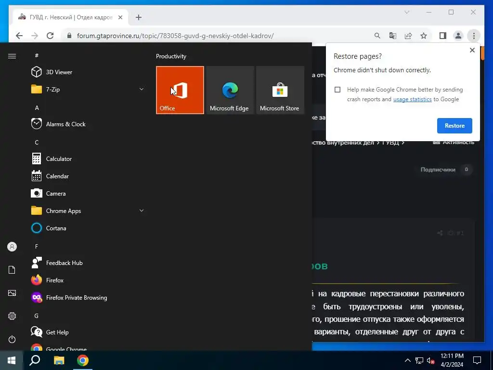
Task: Expand the Start menu hamburger icon
Action: click(x=12, y=56)
